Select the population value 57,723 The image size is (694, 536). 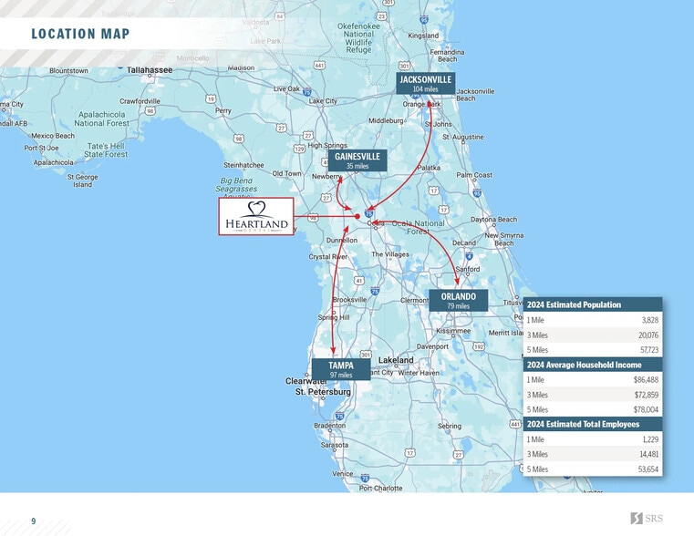(x=648, y=350)
